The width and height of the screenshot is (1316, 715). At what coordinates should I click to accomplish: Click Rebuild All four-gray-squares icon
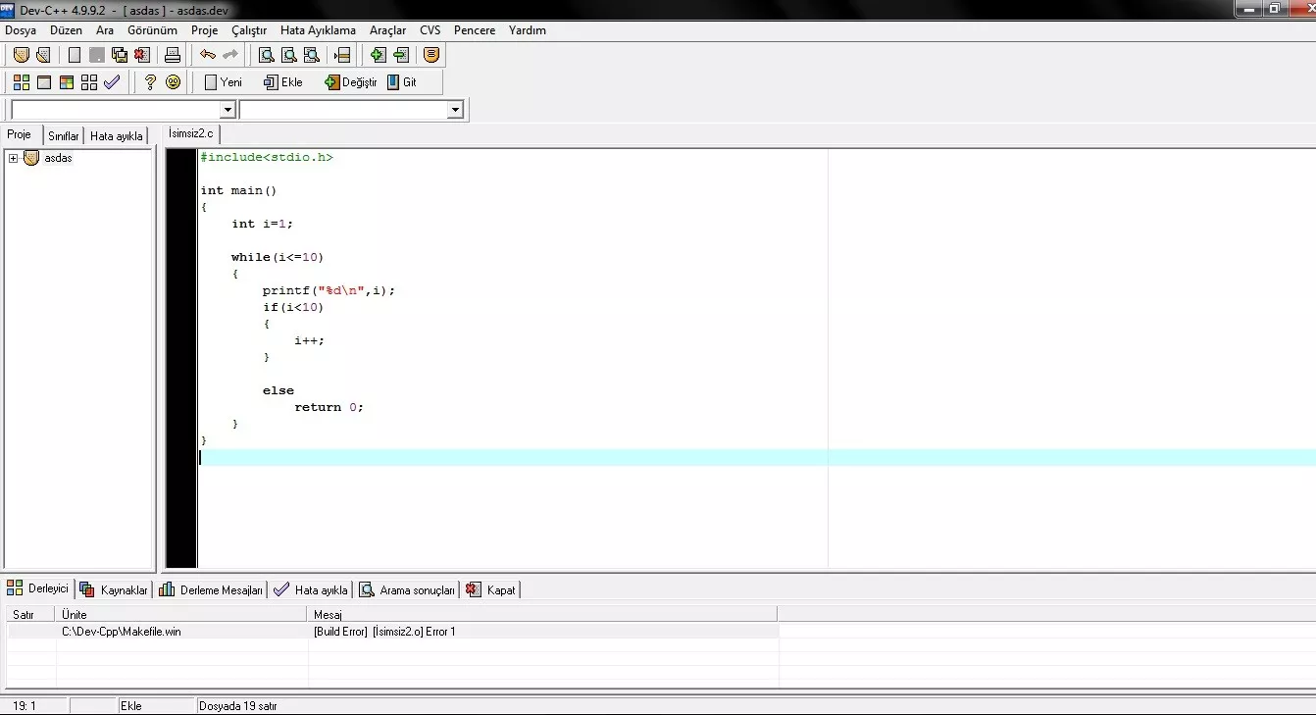pyautogui.click(x=89, y=82)
